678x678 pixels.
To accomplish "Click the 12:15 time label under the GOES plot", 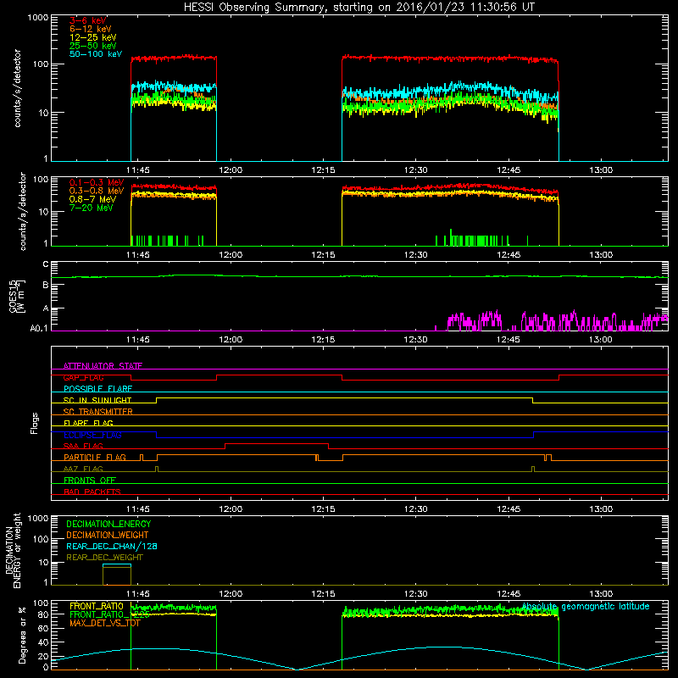I will [323, 340].
